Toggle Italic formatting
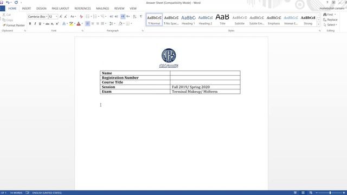Image resolution: width=347 pixels, height=195 pixels. (35, 24)
